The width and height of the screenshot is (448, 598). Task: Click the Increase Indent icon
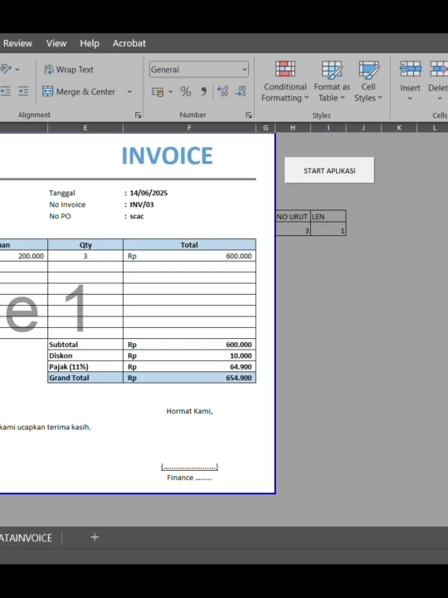[23, 91]
